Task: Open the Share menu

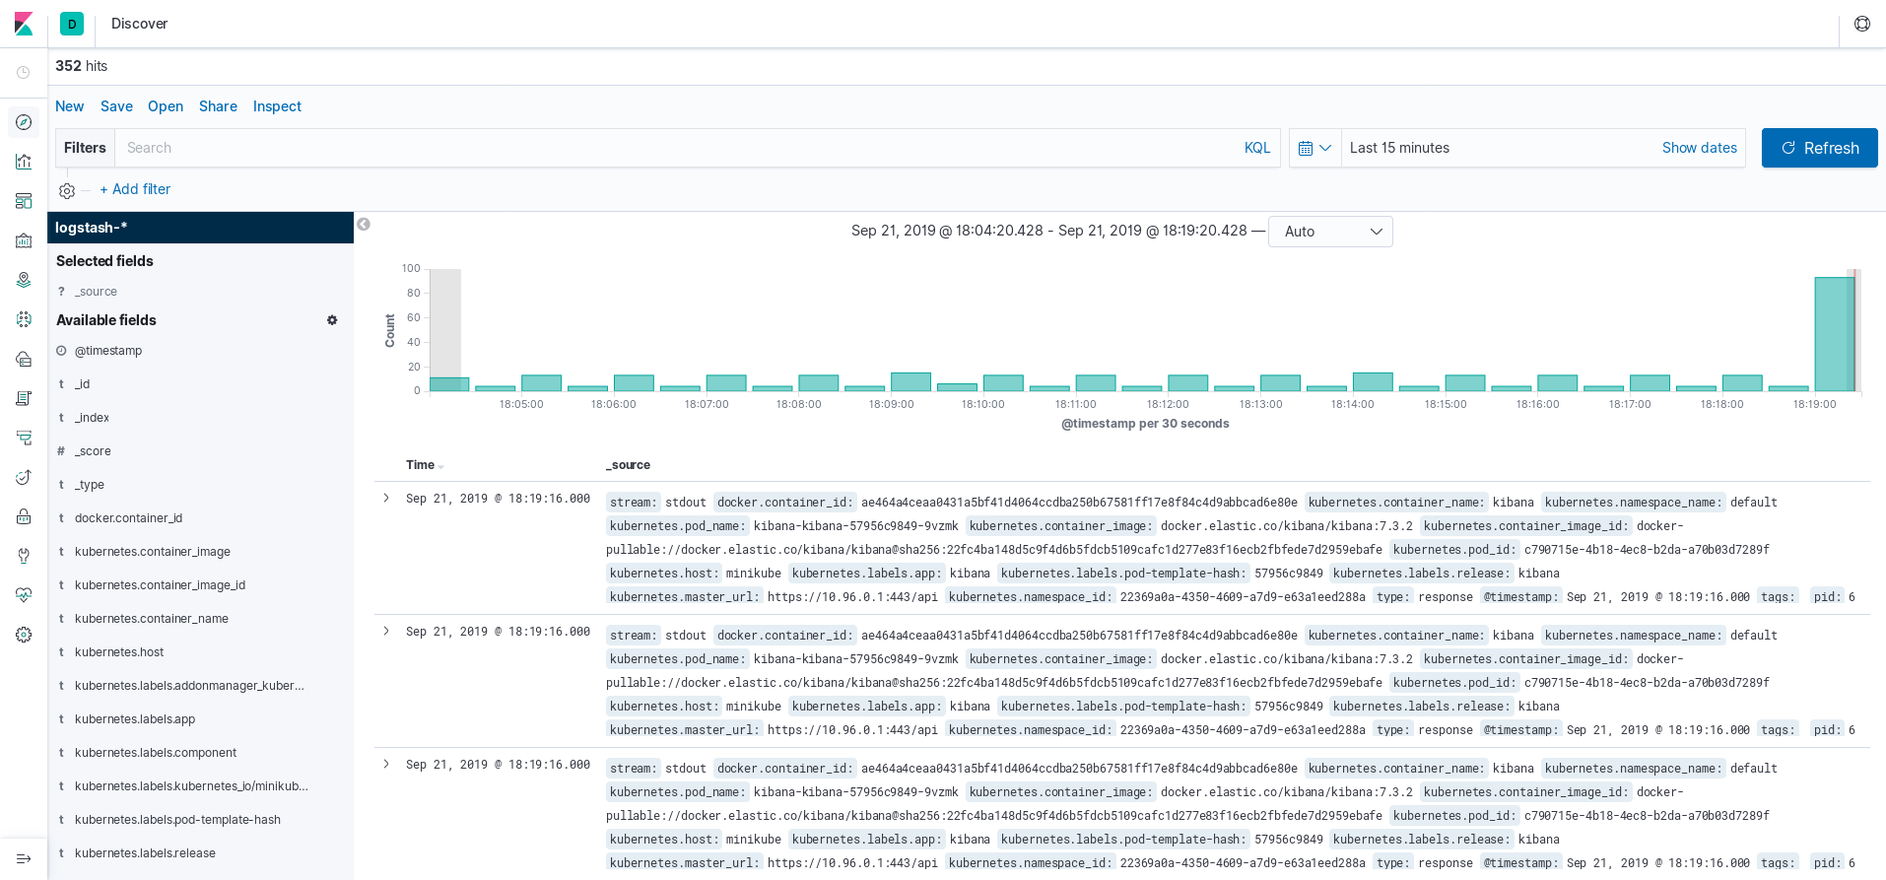Action: (218, 106)
